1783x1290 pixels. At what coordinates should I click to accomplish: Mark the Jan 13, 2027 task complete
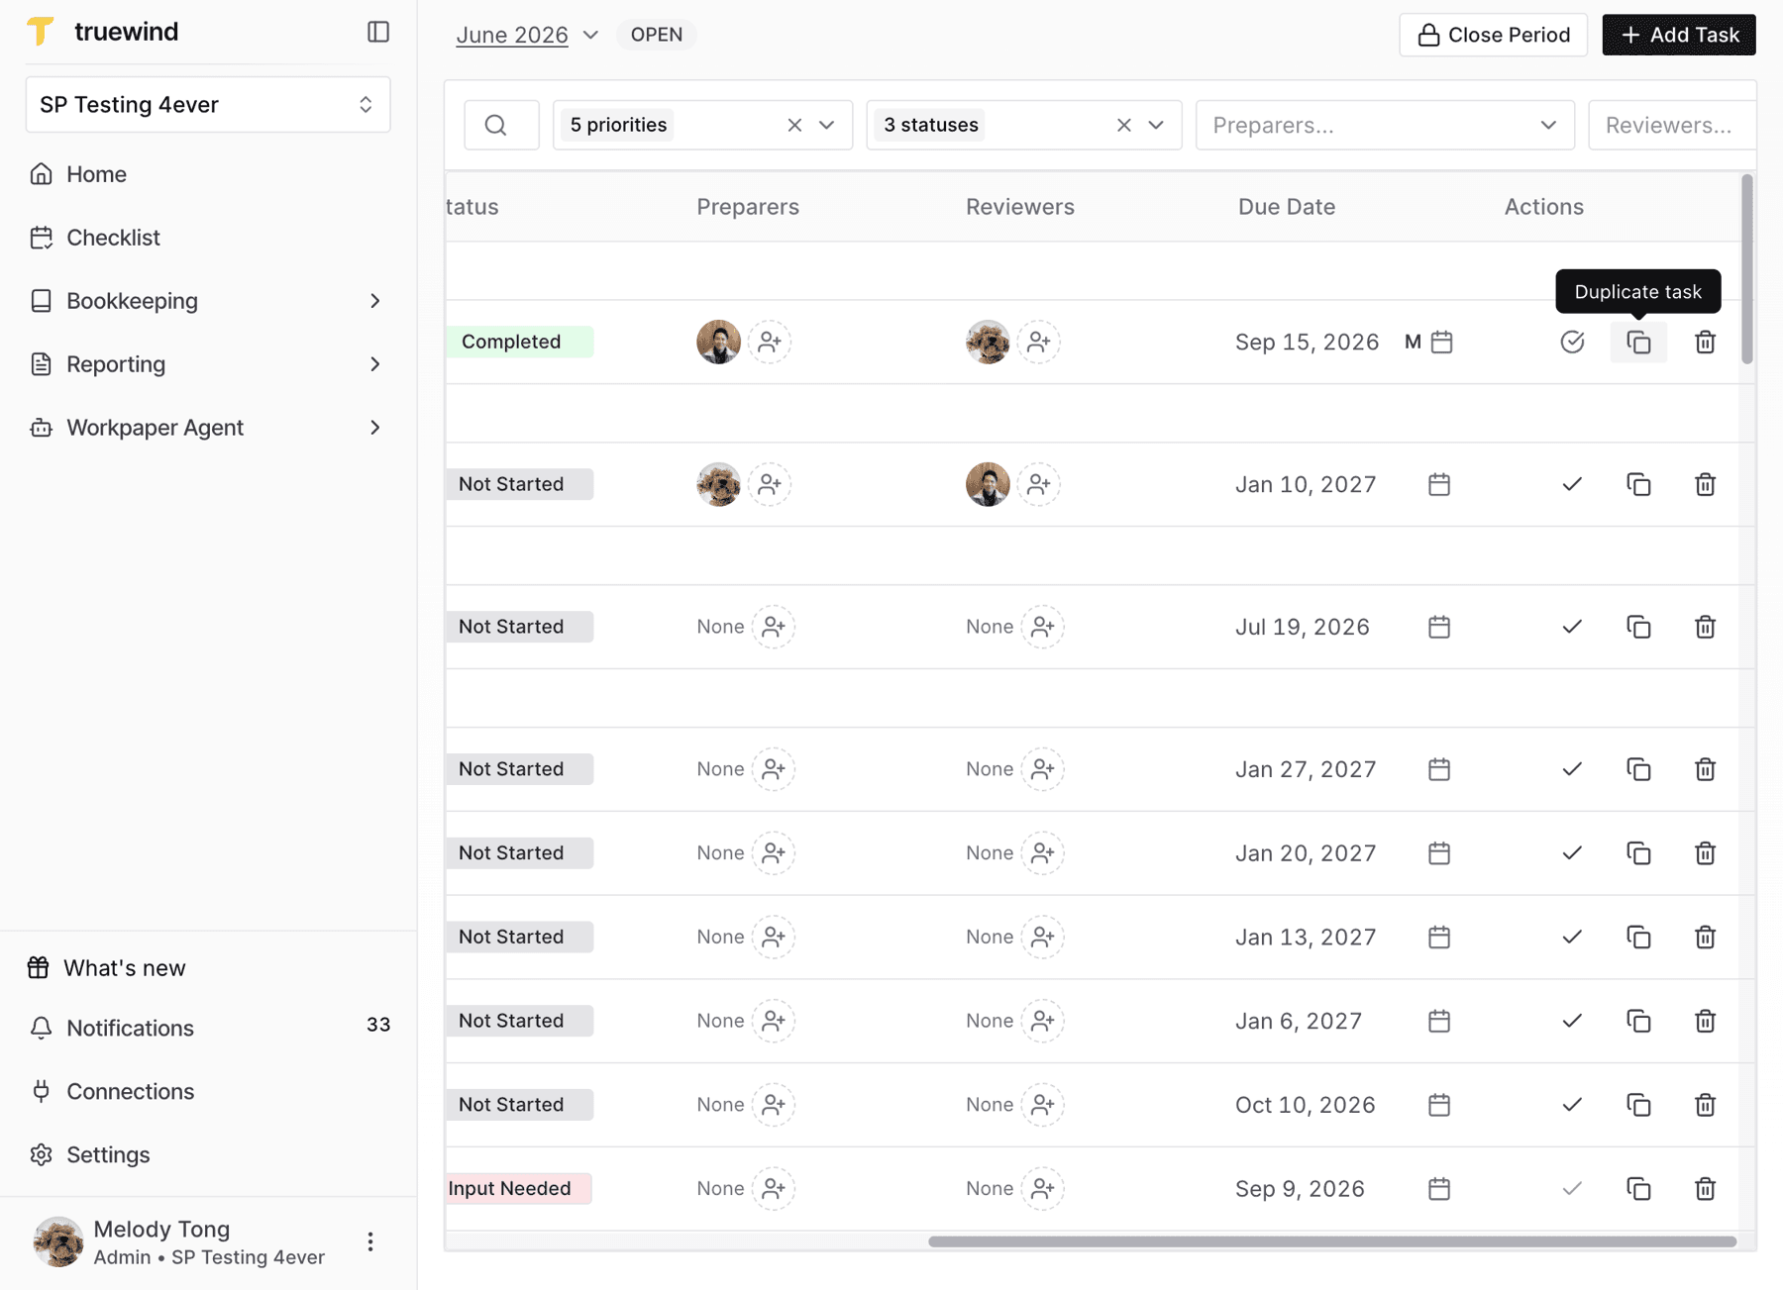pos(1572,937)
